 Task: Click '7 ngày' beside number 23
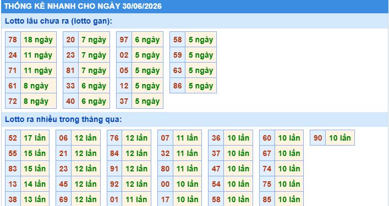pos(94,55)
